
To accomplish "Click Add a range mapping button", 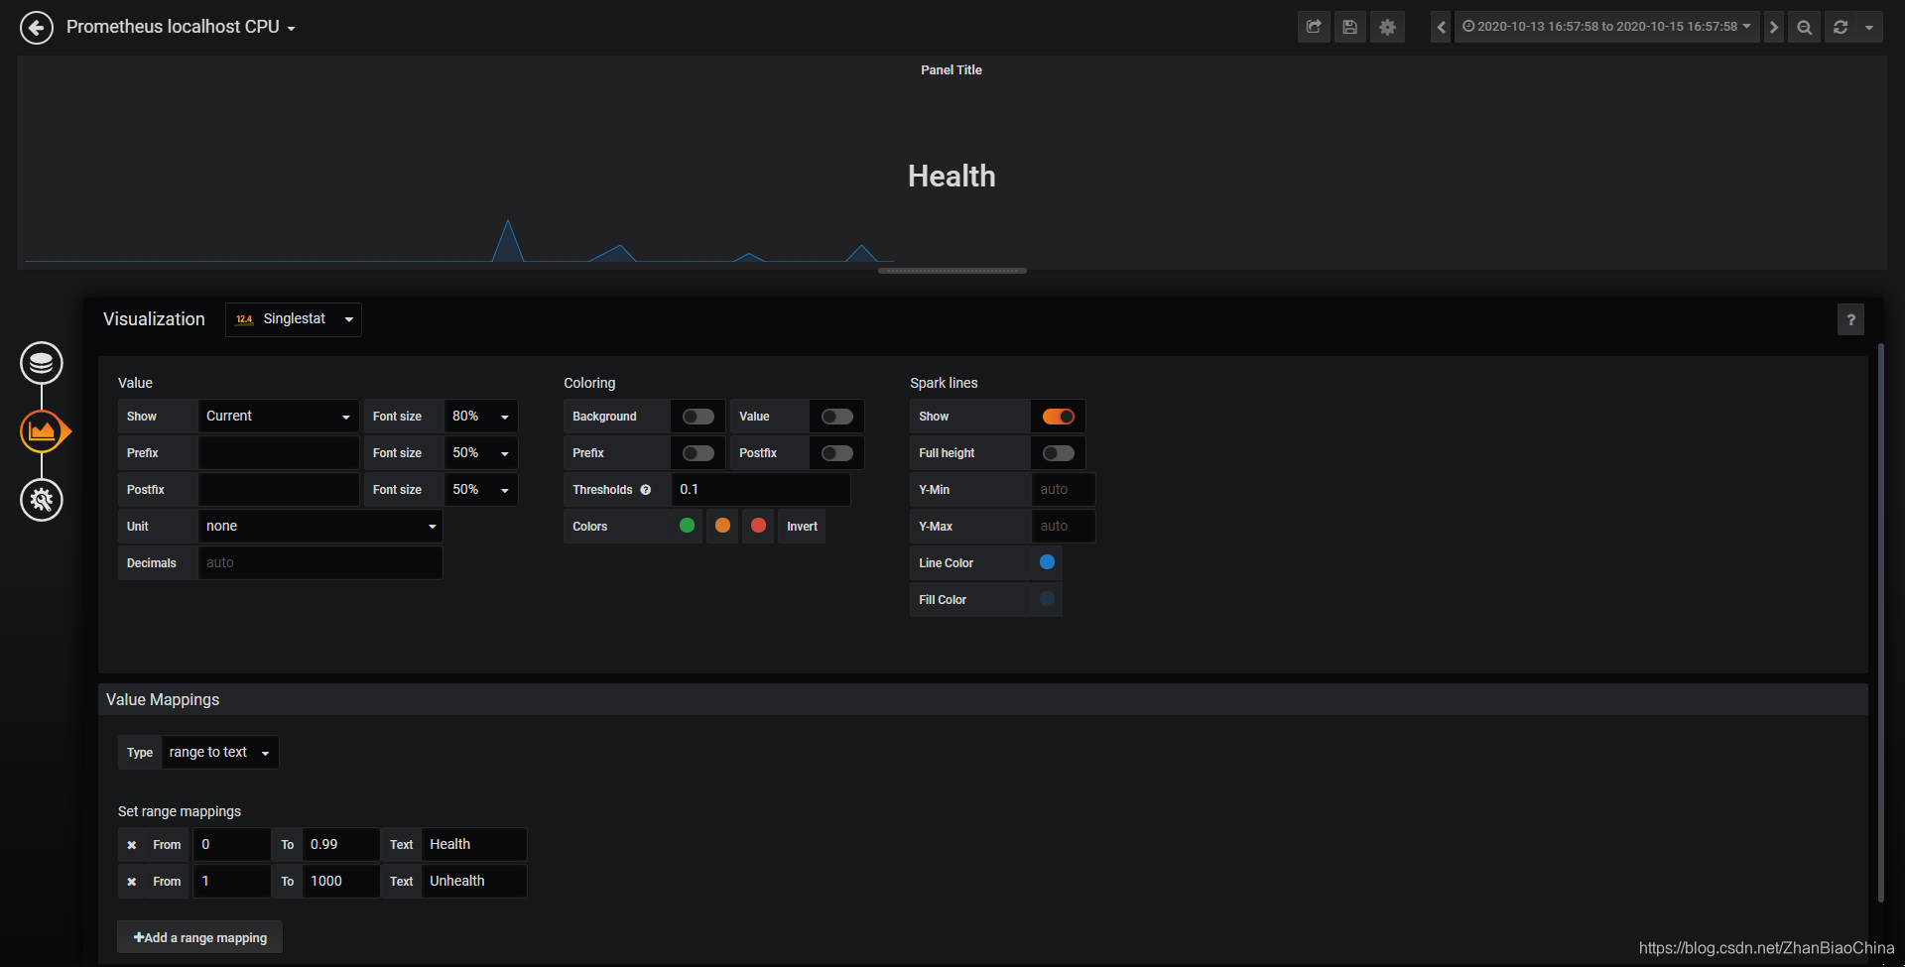I will (x=200, y=938).
